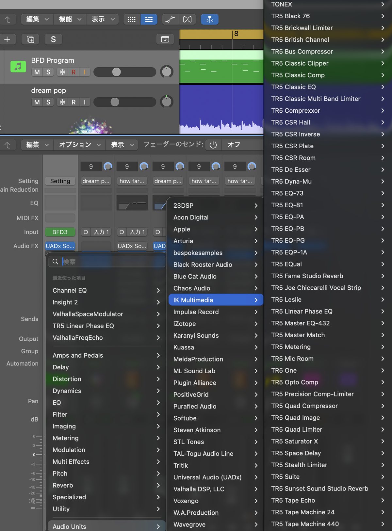The width and height of the screenshot is (392, 531).
Task: Open the 編集 dropdown in tracks toolbar
Action: 37,20
